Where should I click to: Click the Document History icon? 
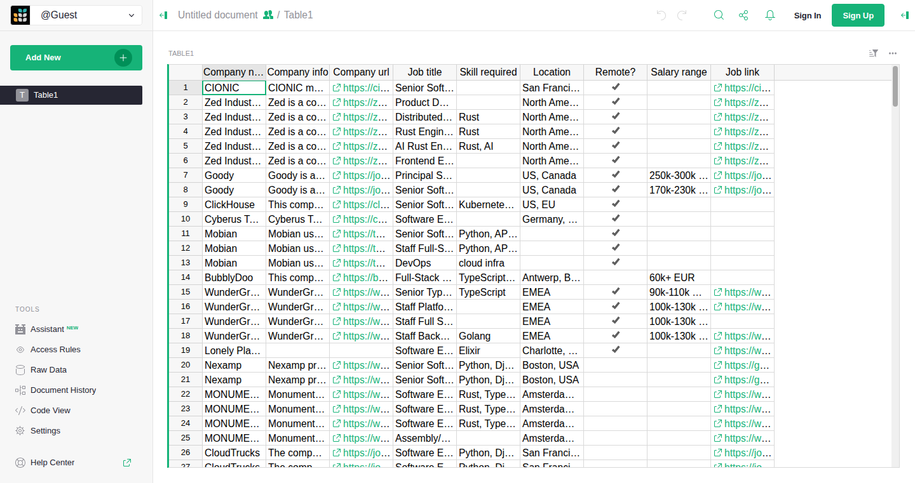click(20, 390)
